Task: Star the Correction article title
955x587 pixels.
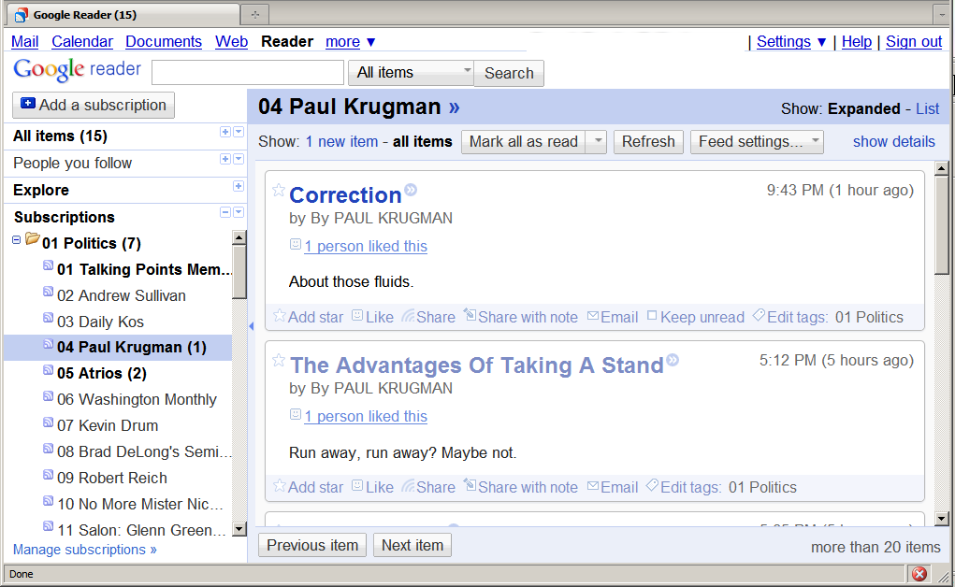Action: (278, 191)
